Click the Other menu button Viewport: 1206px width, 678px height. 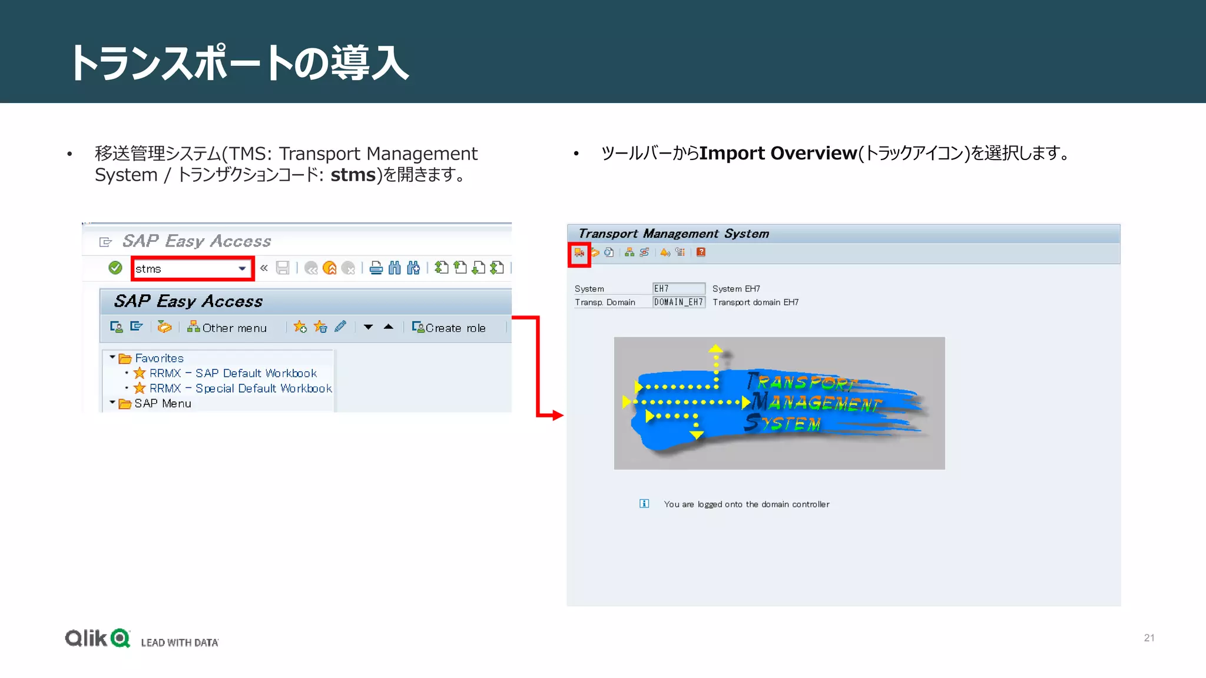227,327
